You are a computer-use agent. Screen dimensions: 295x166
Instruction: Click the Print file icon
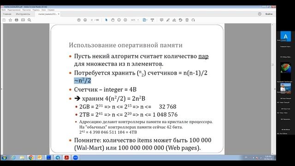(x=17, y=20)
